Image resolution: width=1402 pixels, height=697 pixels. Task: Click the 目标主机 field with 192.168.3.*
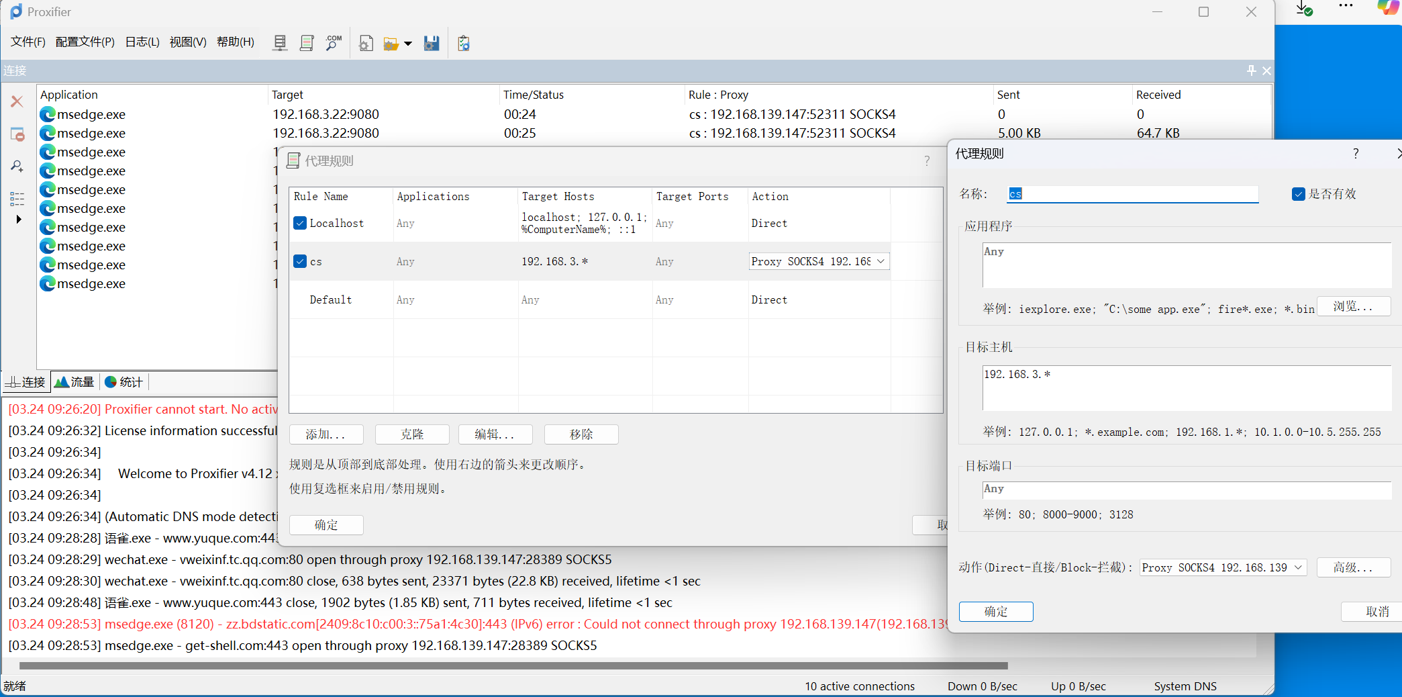tap(1187, 388)
